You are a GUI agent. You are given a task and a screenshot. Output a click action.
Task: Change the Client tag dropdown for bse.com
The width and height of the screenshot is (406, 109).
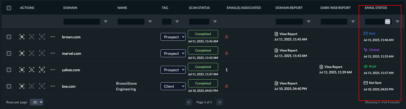173,86
